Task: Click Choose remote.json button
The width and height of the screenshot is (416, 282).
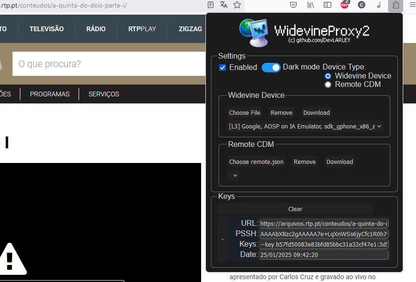Action: pyautogui.click(x=257, y=162)
